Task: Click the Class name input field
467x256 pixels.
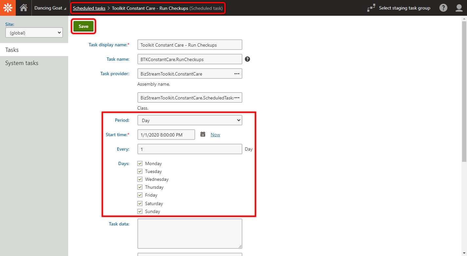Action: pyautogui.click(x=185, y=97)
